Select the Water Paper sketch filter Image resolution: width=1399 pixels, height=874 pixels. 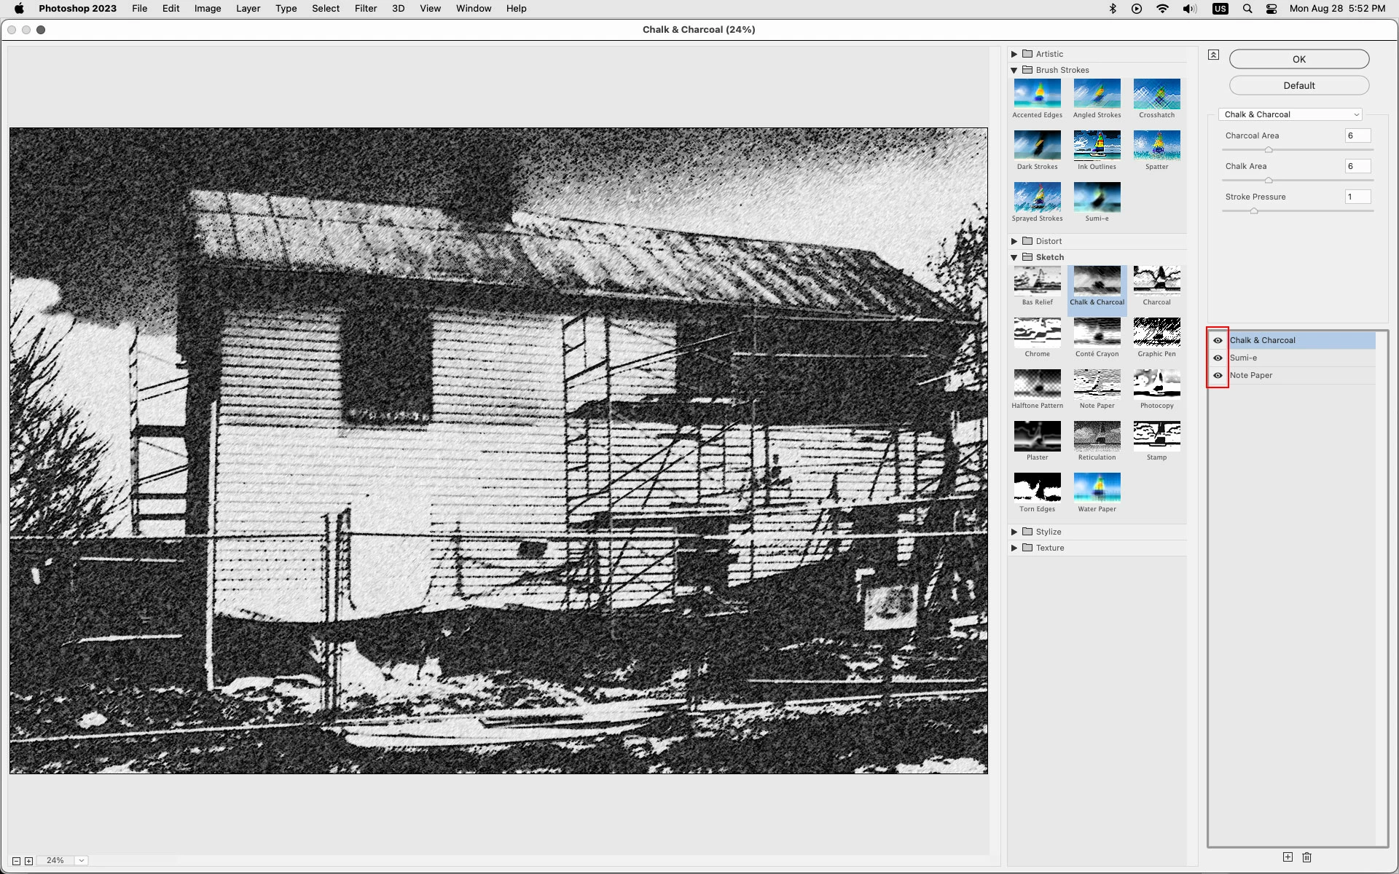(1097, 487)
